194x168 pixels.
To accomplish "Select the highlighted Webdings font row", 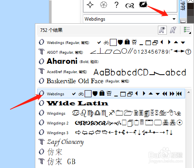I will [111, 93].
